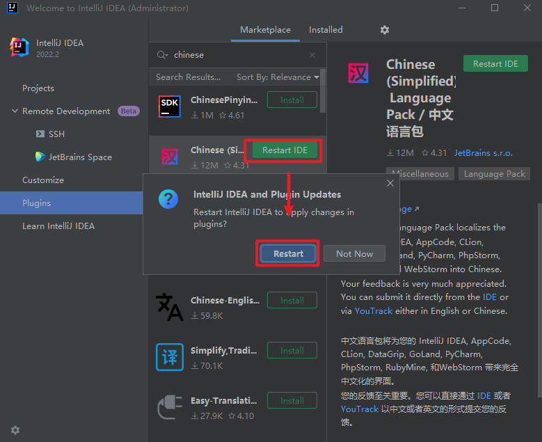Viewport: 542px width, 442px height.
Task: Click the plugin list scrollbar
Action: pos(323,91)
